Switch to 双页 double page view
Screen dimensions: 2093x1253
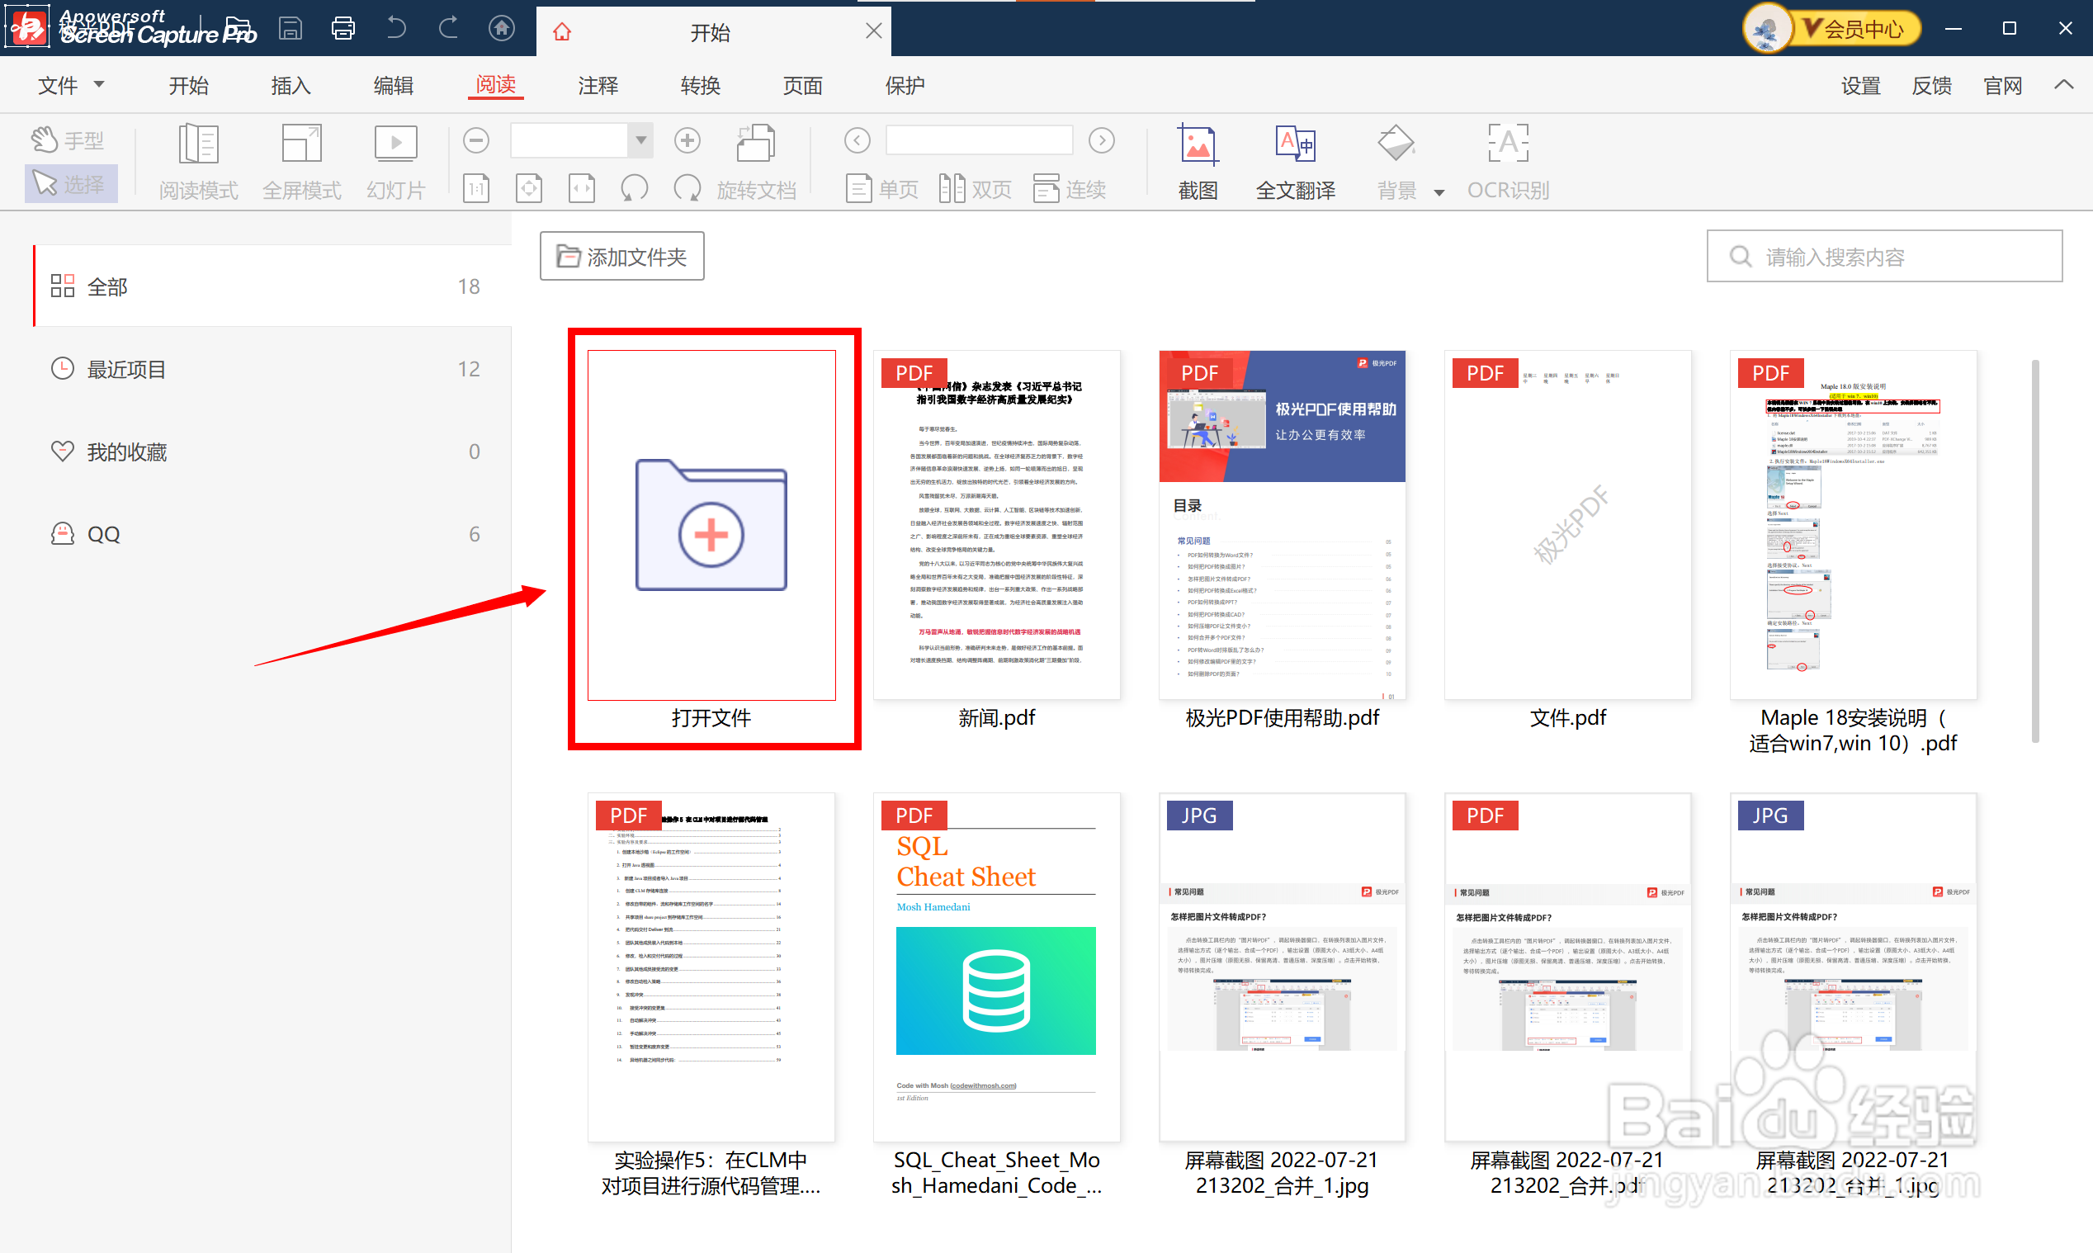pos(975,188)
